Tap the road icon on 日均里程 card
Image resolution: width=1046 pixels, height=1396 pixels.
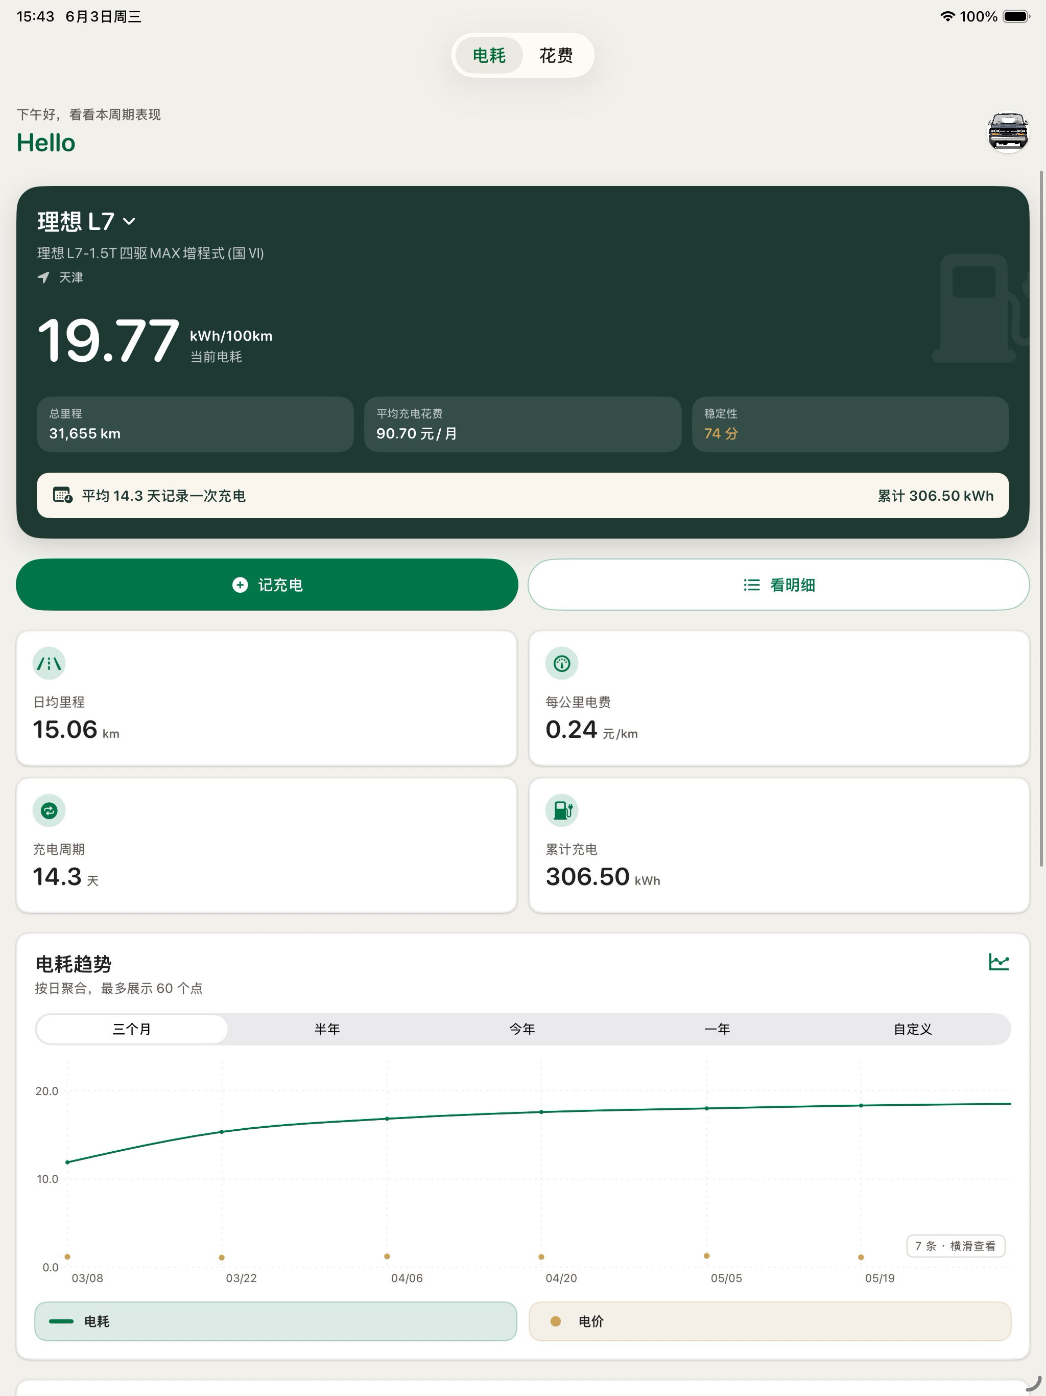(x=49, y=663)
